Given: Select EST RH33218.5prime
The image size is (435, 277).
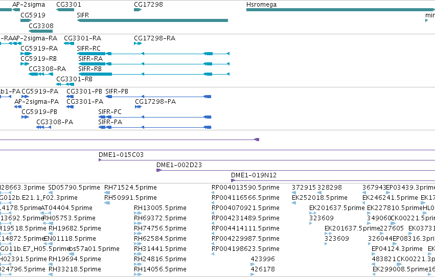Looking at the screenshot, I should [75, 269].
